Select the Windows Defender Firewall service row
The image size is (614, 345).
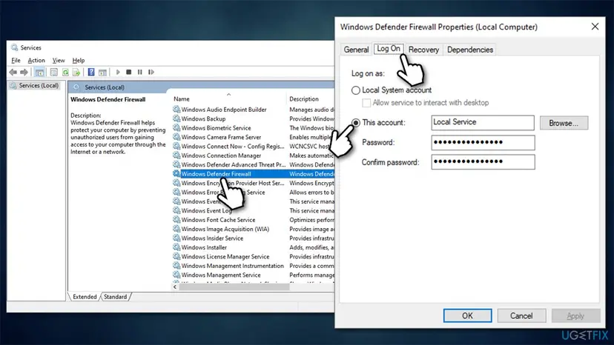[254, 174]
